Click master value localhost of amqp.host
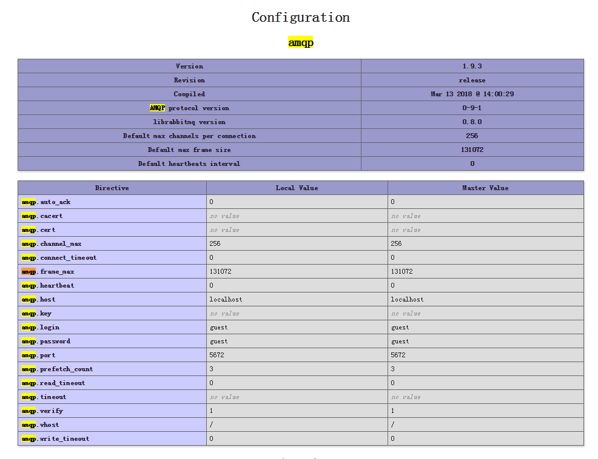598x459 pixels. pos(407,300)
